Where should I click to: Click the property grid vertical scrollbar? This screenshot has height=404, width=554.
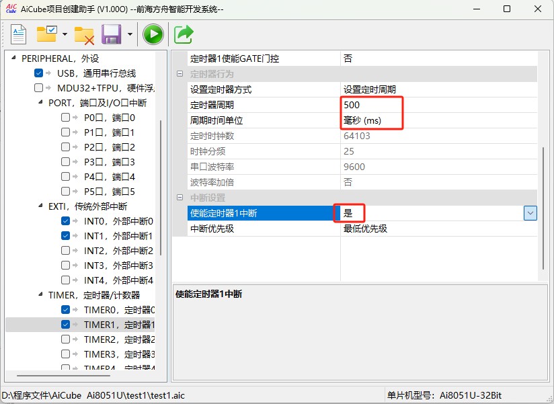[543, 208]
